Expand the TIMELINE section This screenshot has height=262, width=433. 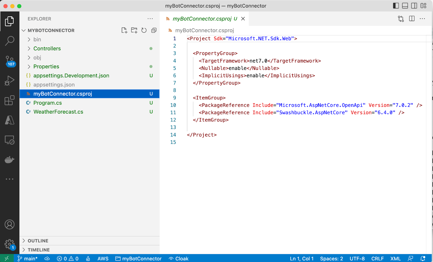(x=90, y=250)
